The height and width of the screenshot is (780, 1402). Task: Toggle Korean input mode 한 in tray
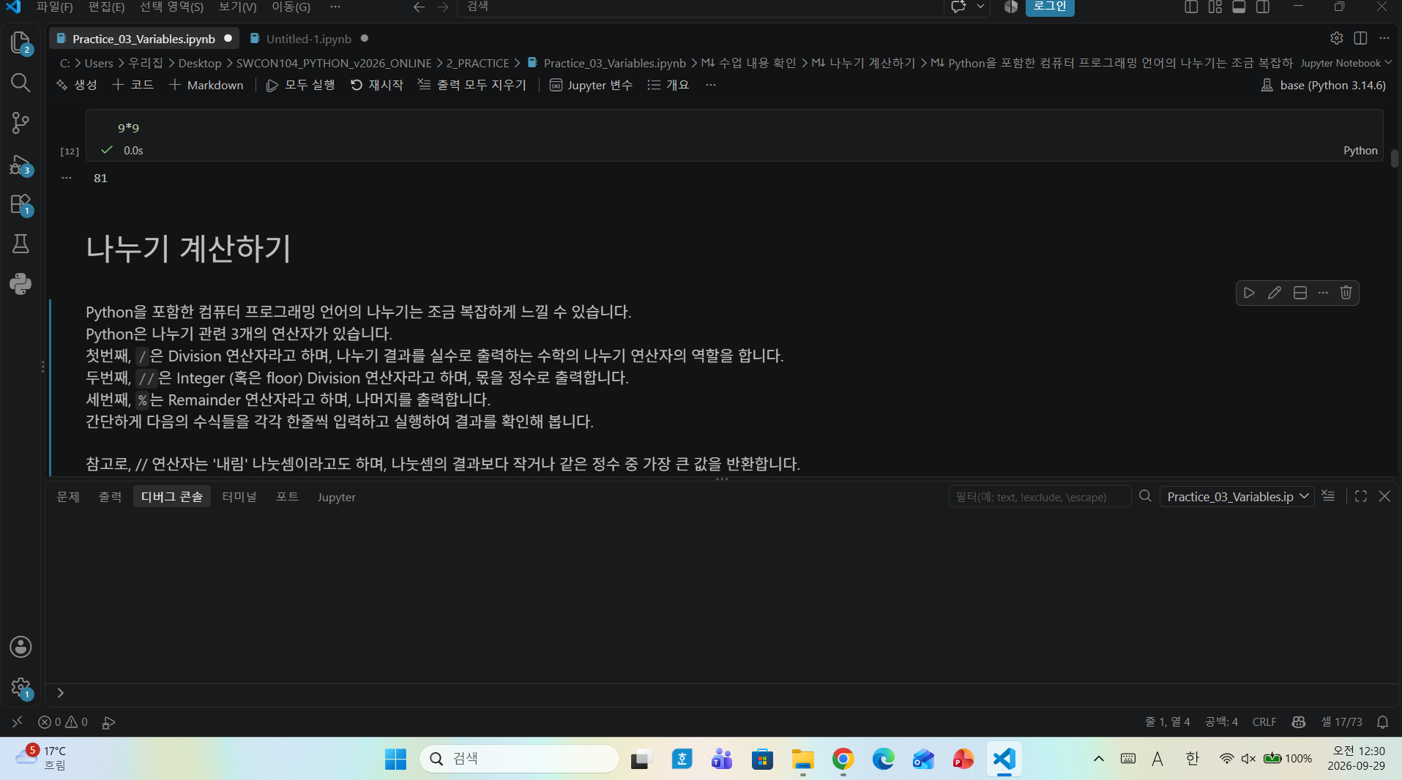[x=1193, y=759]
